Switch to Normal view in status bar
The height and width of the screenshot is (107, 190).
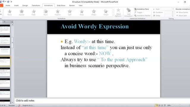[x=156, y=105]
